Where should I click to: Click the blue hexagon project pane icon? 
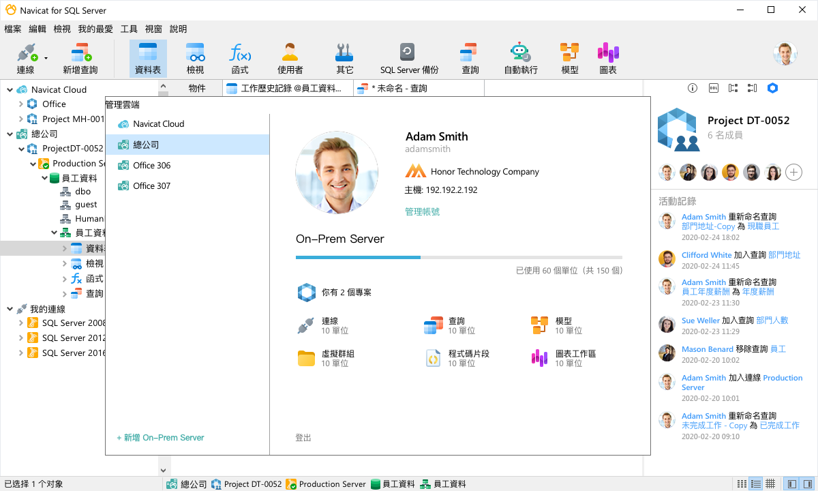773,88
